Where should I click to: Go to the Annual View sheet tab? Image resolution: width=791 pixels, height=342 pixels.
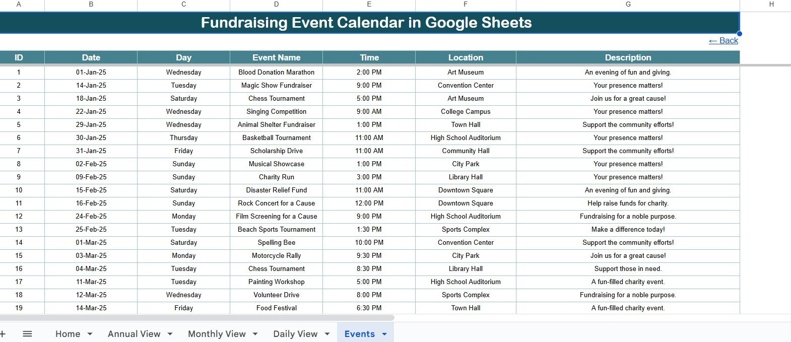134,334
